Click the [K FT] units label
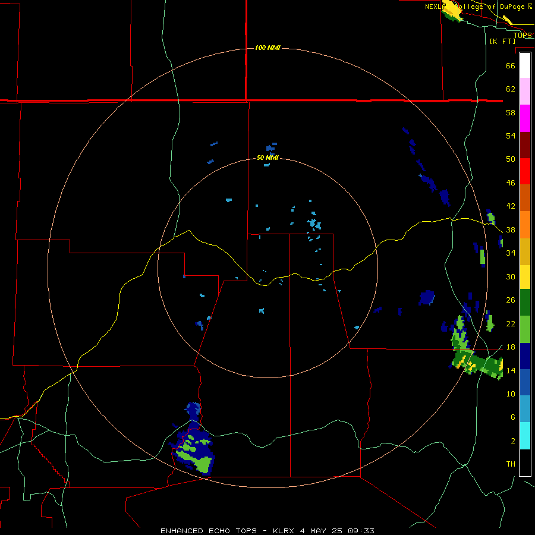This screenshot has width=535, height=535. pyautogui.click(x=502, y=41)
